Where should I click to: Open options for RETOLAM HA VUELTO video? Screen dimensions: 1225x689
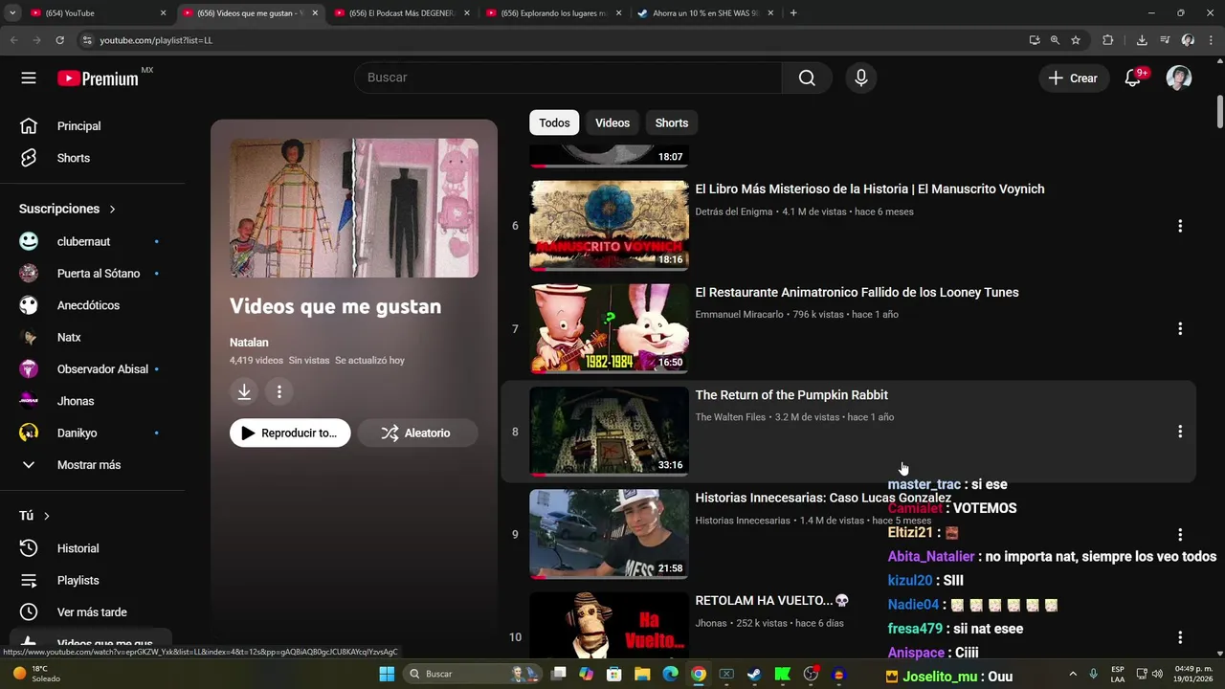[x=1180, y=637]
